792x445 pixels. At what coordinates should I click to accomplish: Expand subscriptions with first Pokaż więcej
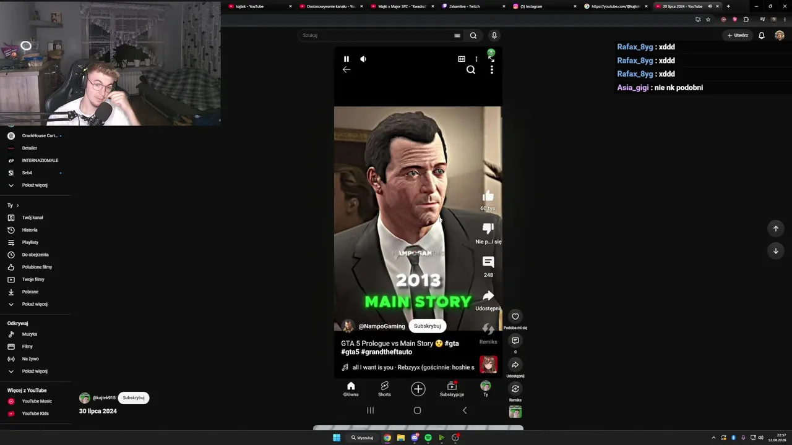35,185
